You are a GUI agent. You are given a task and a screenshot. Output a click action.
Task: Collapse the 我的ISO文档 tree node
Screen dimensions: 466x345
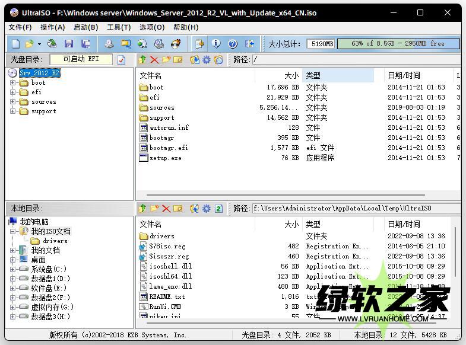click(x=13, y=231)
